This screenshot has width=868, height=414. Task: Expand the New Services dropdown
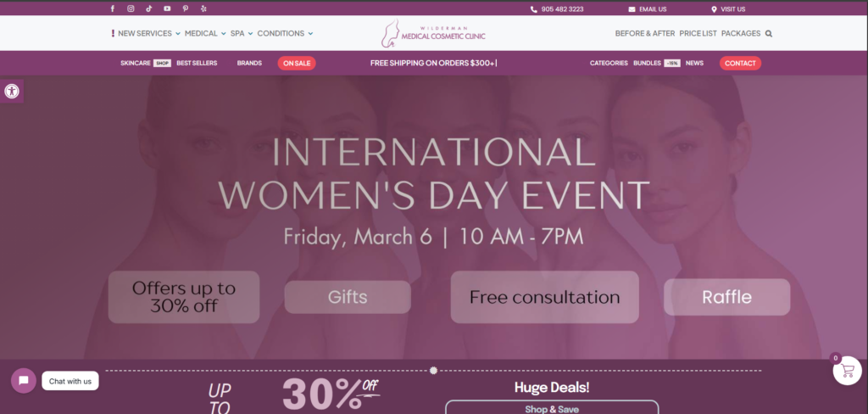coord(148,34)
